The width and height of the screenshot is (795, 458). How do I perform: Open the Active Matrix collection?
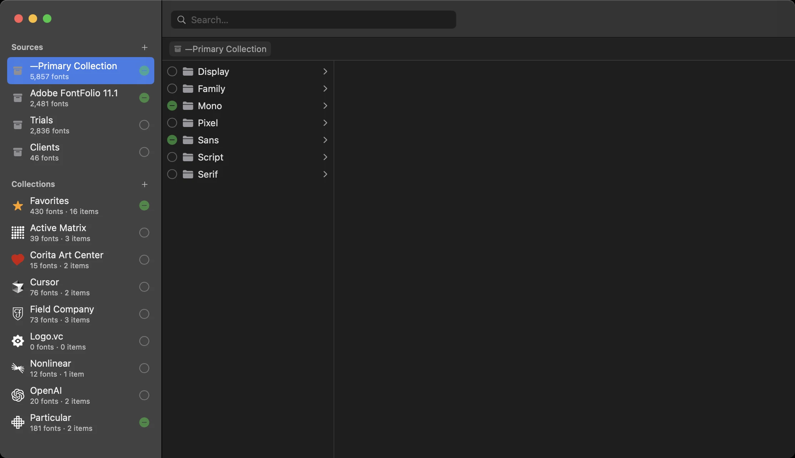(81, 233)
